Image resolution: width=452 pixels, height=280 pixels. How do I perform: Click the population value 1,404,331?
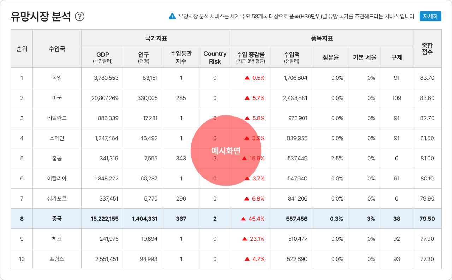tap(145, 219)
